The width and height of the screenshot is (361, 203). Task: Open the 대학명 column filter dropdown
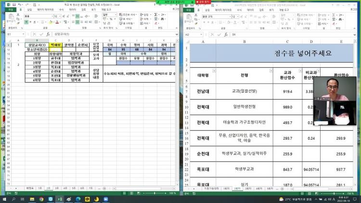pyautogui.click(x=213, y=71)
